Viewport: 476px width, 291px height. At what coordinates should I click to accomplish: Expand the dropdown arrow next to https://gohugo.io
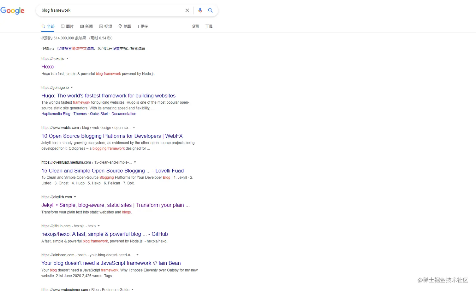72,87
